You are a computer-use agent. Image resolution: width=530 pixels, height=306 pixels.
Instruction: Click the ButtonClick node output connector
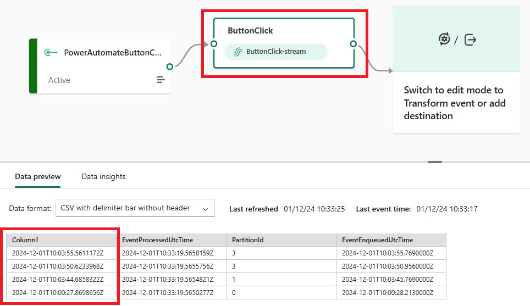(x=353, y=43)
